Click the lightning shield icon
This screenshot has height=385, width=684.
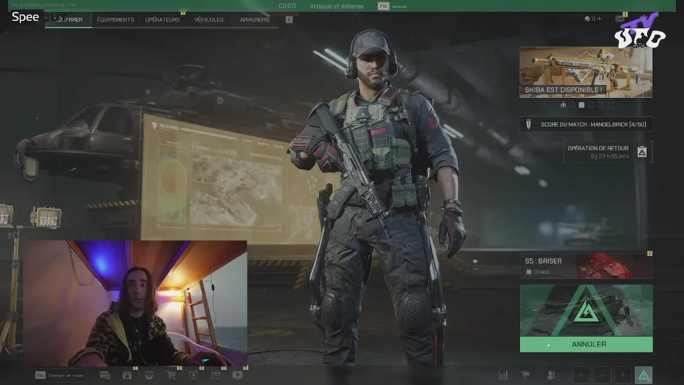[x=193, y=375]
